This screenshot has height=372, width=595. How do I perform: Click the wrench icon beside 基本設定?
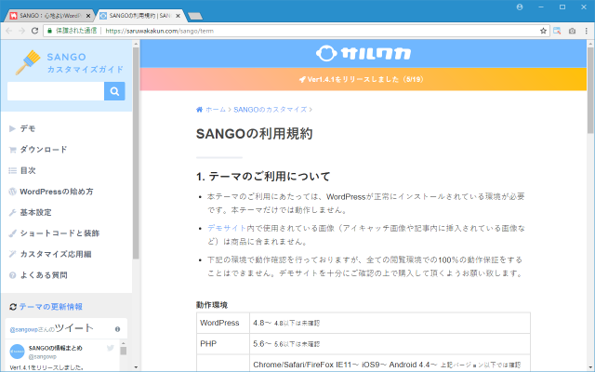click(12, 212)
